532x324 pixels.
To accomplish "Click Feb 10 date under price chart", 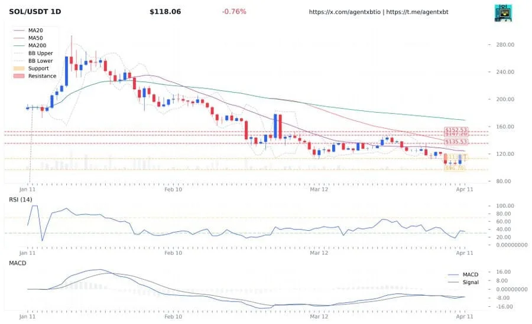I will point(173,189).
